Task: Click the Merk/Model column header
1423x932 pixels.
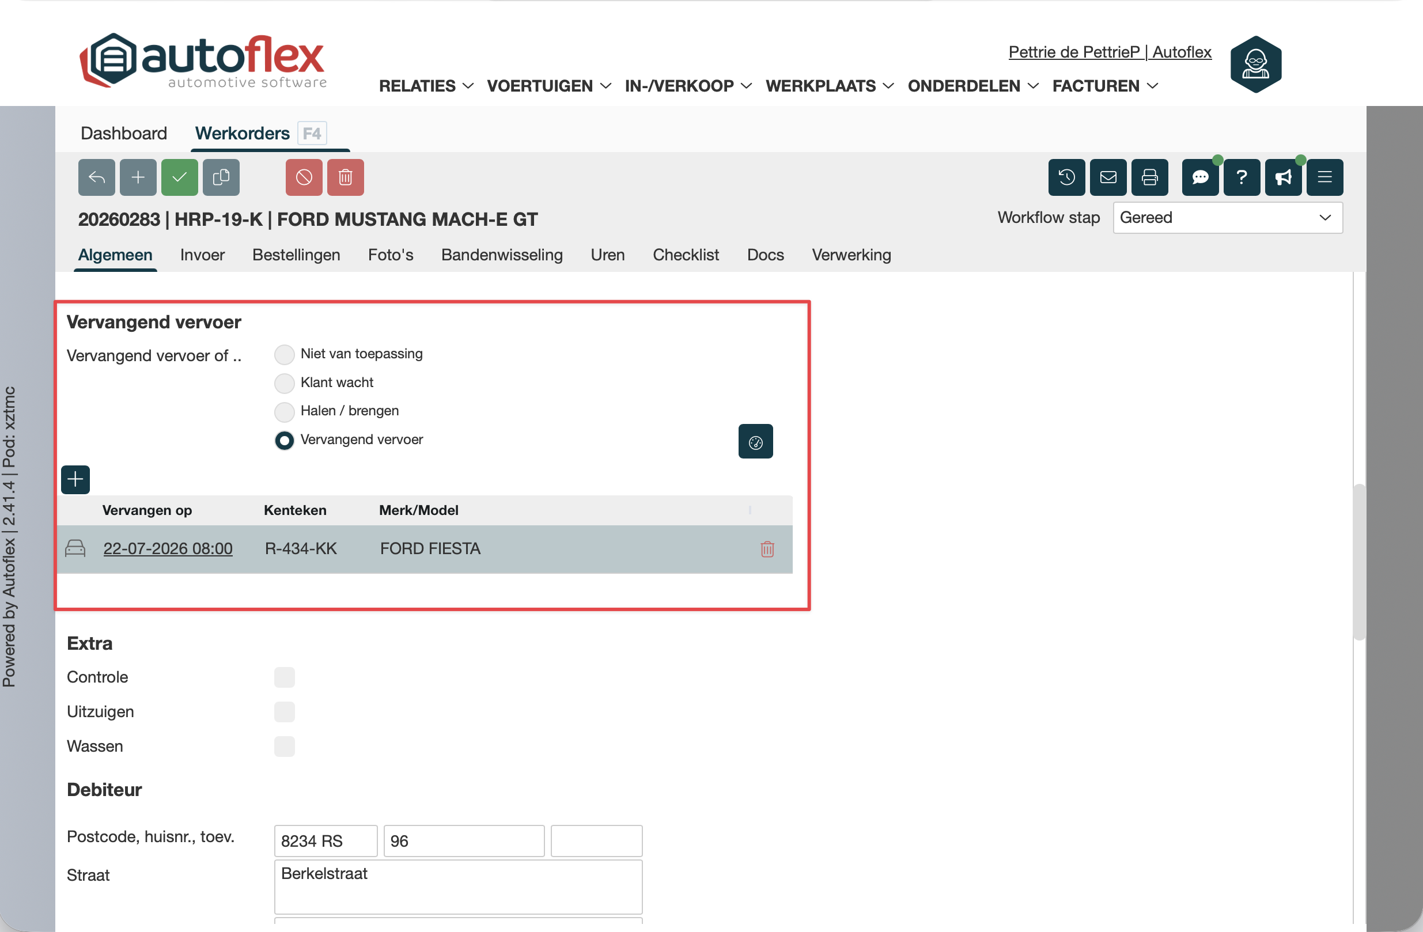Action: coord(419,510)
